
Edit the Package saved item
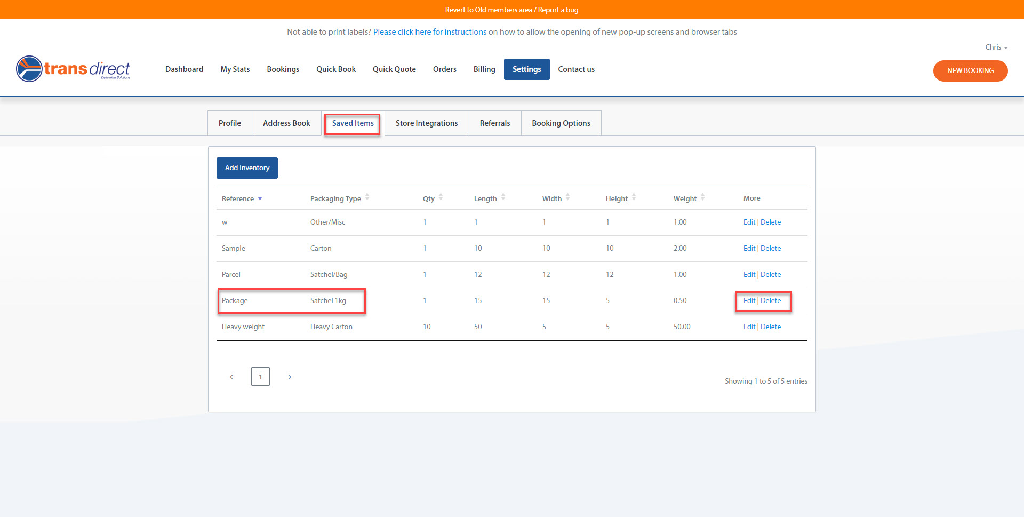point(749,300)
